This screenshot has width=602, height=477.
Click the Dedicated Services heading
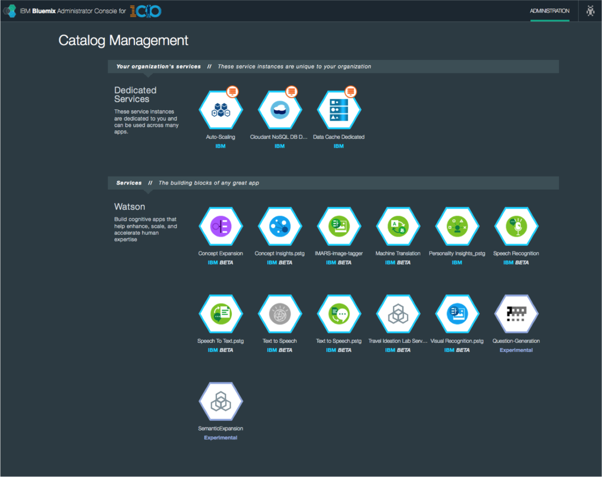[135, 94]
